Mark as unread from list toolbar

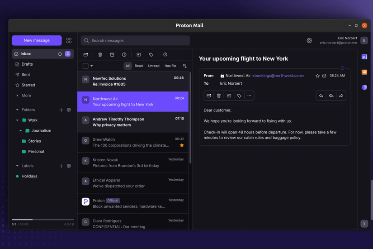click(85, 55)
